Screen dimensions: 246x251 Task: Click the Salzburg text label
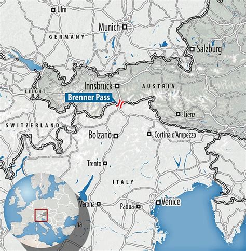pyautogui.click(x=209, y=49)
